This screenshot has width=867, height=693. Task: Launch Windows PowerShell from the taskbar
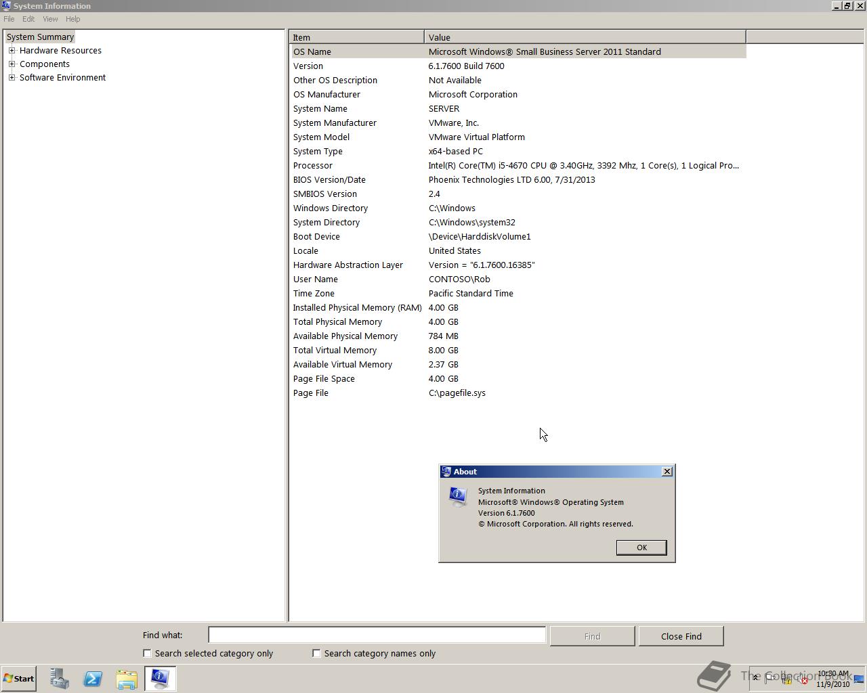[x=93, y=679]
